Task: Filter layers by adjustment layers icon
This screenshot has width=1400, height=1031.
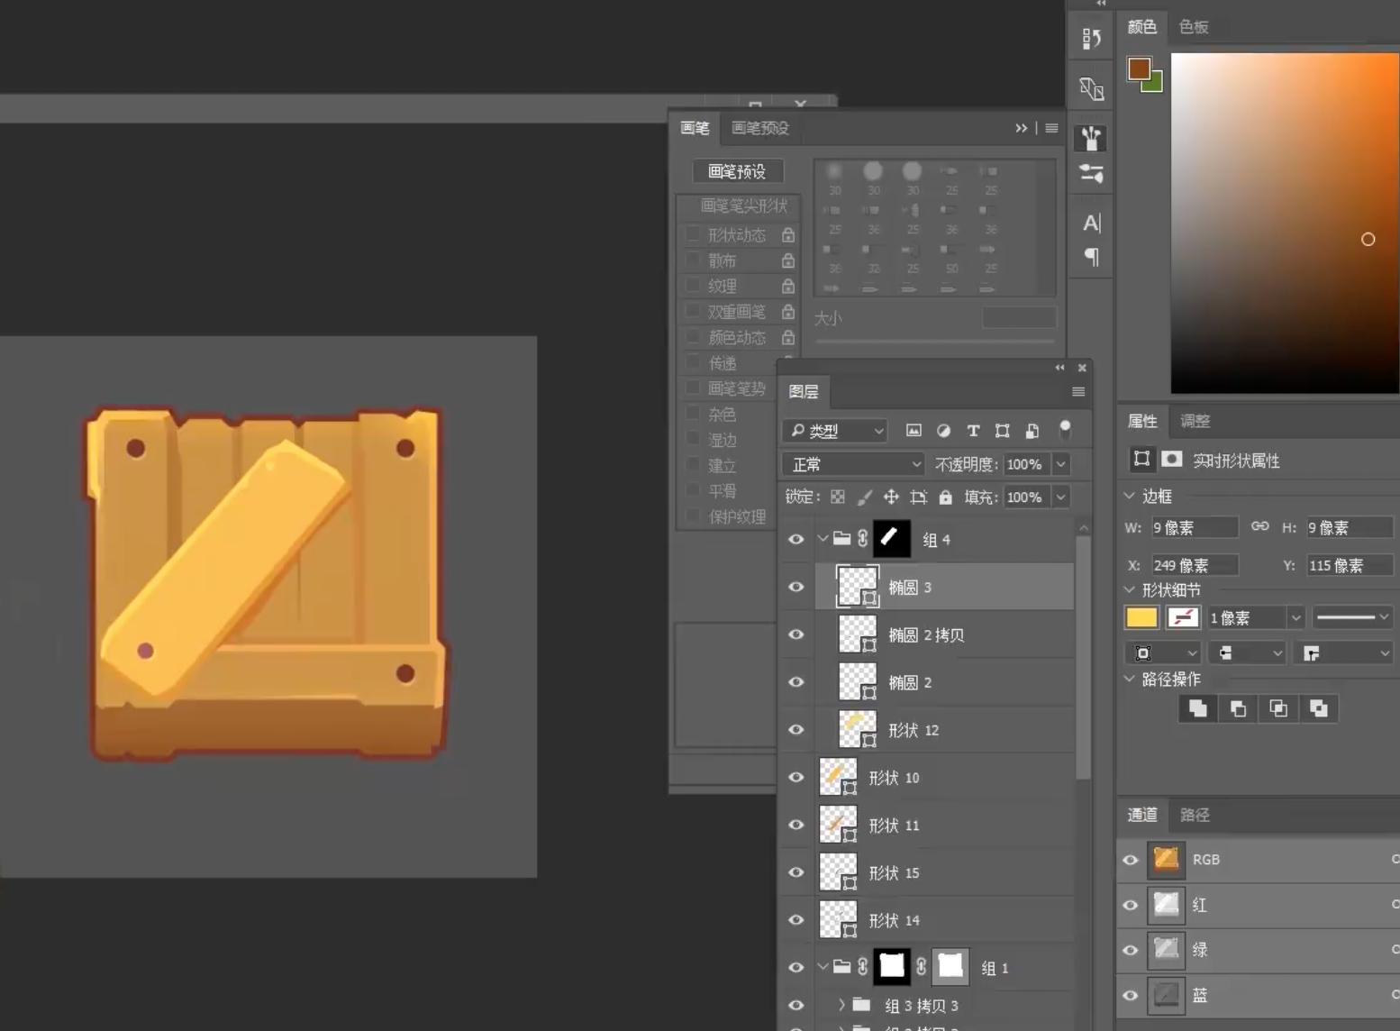Action: coord(943,431)
